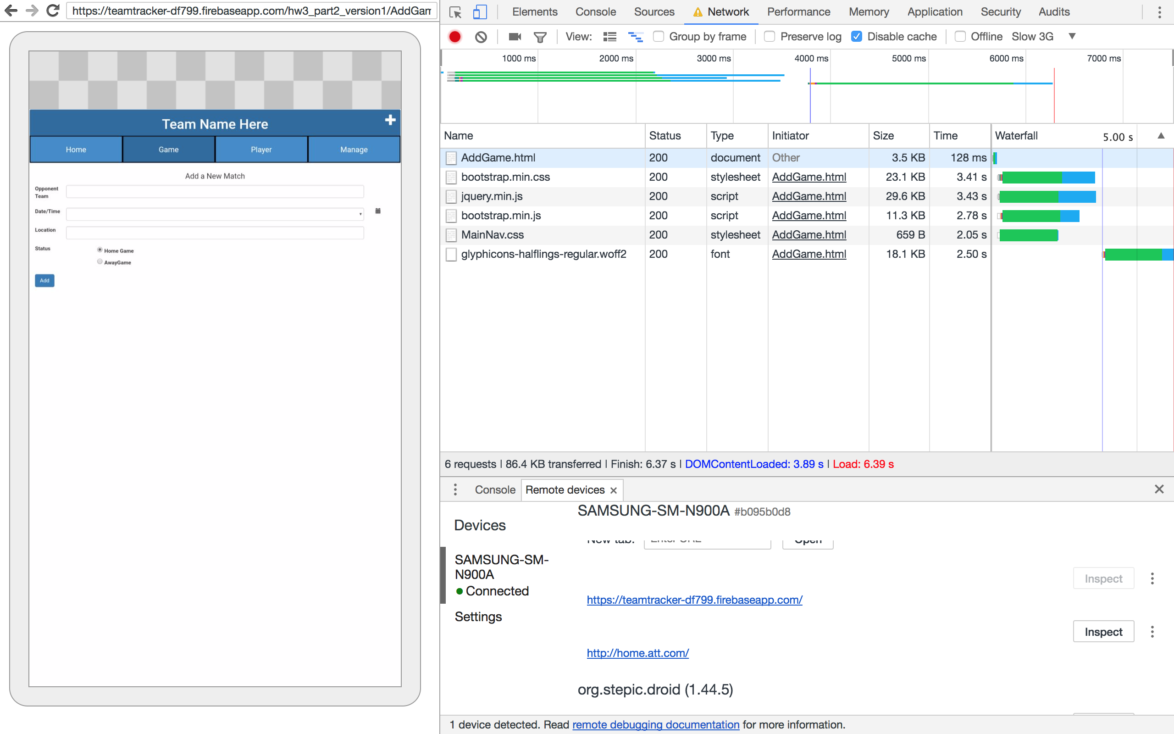Sort by the Time column header
Image resolution: width=1174 pixels, height=734 pixels.
coord(959,136)
